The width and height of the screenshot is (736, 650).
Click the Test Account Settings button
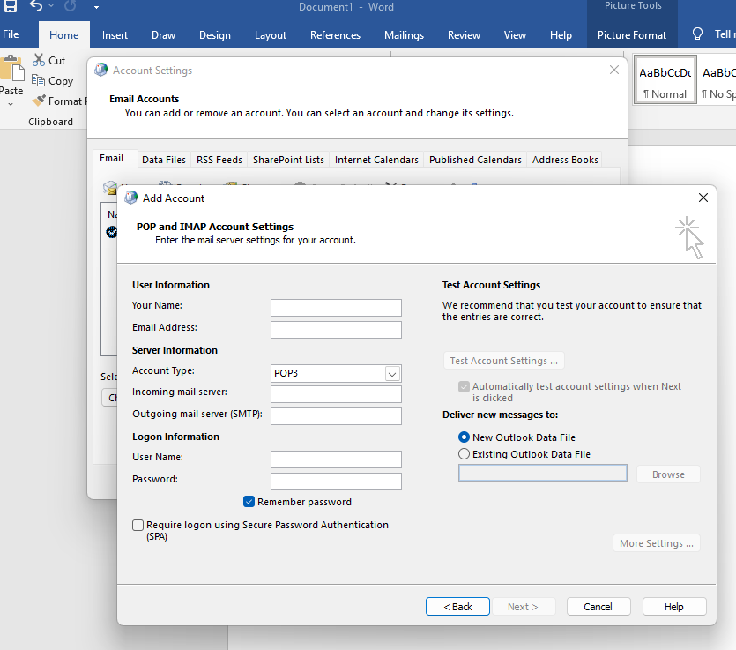pos(503,361)
